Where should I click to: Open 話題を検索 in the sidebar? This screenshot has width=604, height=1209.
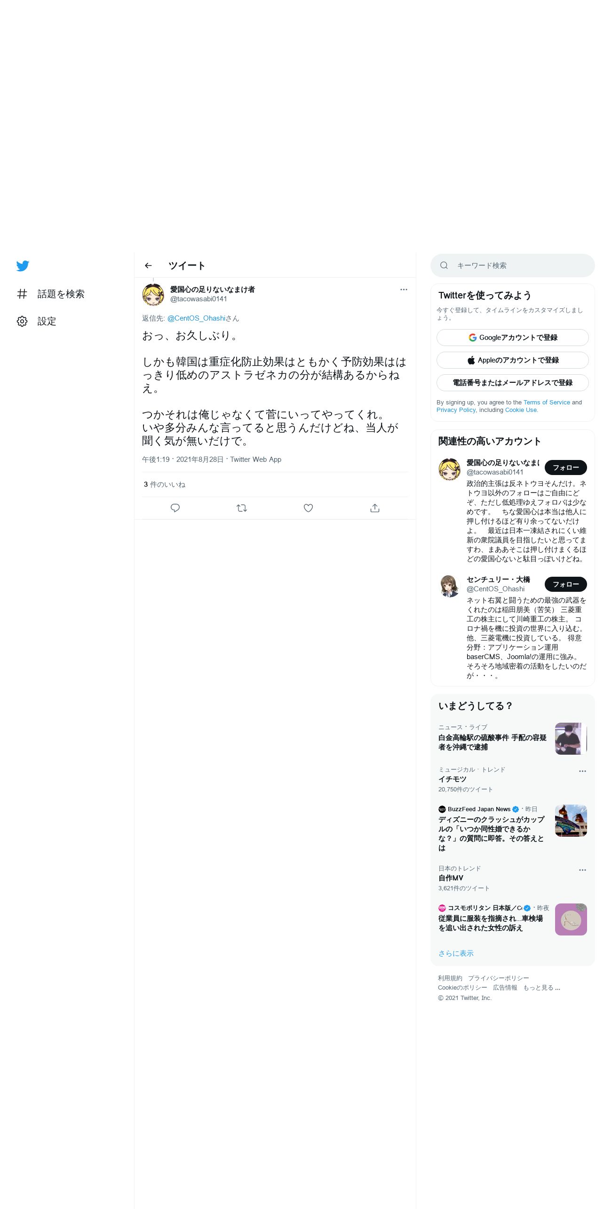pyautogui.click(x=51, y=294)
